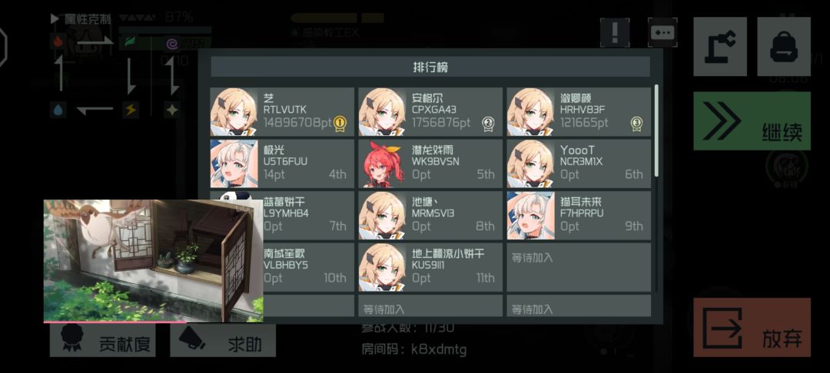Tap the exclamation mark alert icon

pyautogui.click(x=615, y=33)
